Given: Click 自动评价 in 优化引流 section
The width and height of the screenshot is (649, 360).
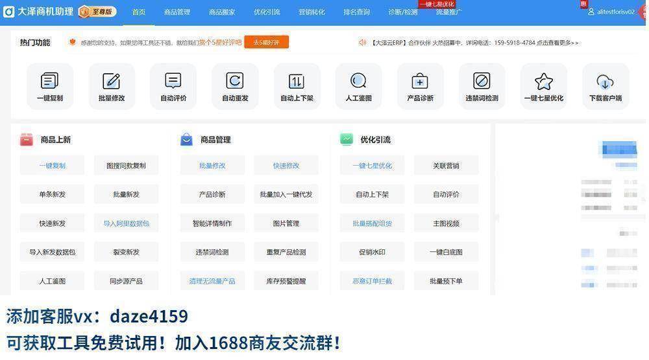Looking at the screenshot, I should pyautogui.click(x=447, y=194).
